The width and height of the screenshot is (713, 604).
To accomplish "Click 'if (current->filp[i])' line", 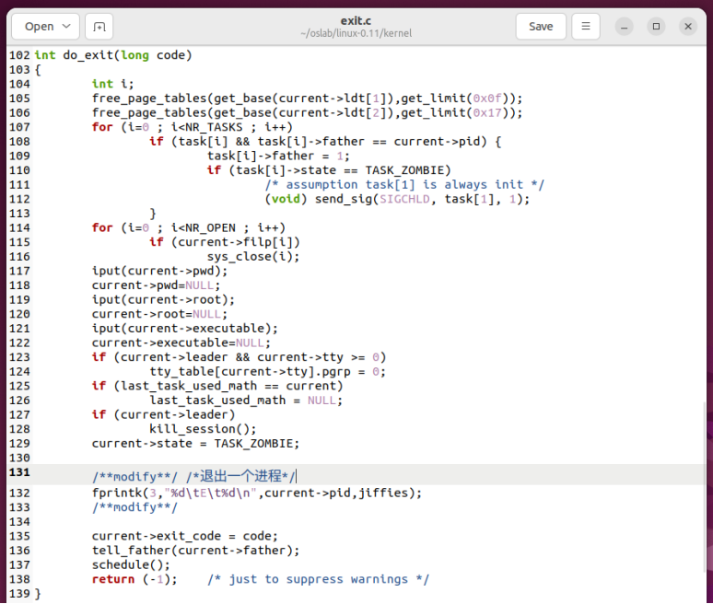I will [x=225, y=243].
